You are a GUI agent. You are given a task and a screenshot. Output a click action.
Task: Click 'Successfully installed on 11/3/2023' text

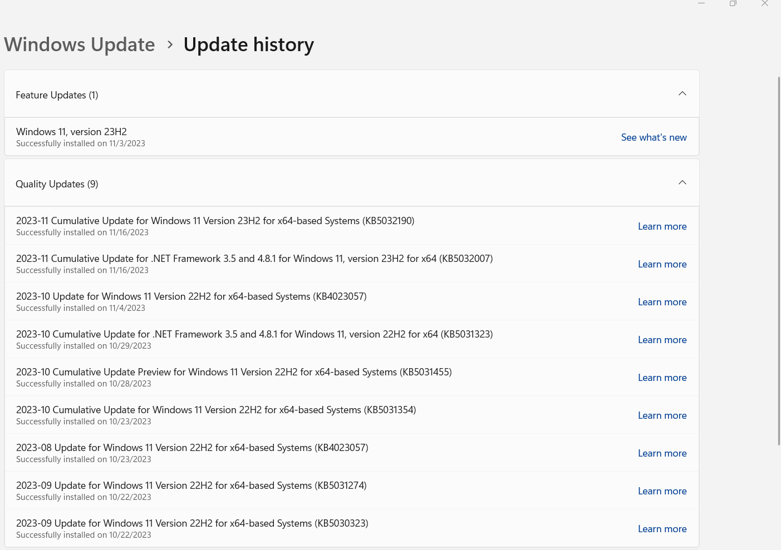81,143
